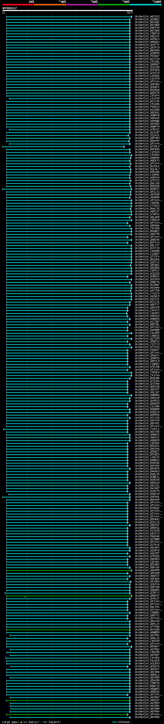164x724 pixels.
Task: Select the UniRef100_Q08200 label
Action: click(x=147, y=666)
